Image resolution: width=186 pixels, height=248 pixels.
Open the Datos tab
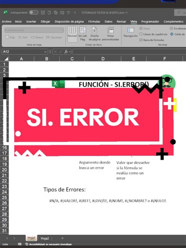108,21
